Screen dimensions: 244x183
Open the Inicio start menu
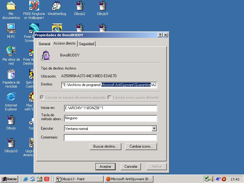coord(9,179)
